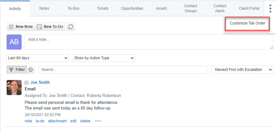Click the New To-Do button
The width and height of the screenshot is (276, 133).
click(x=50, y=27)
